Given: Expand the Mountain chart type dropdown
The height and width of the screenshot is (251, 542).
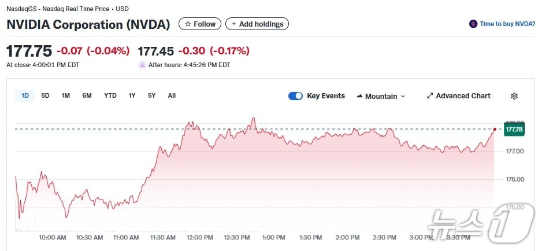Looking at the screenshot, I should point(403,97).
